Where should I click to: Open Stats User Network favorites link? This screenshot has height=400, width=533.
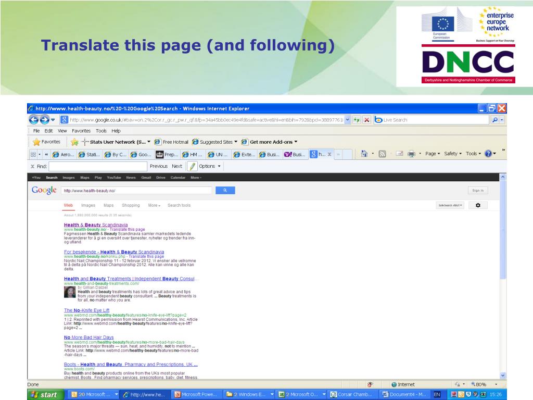116,142
